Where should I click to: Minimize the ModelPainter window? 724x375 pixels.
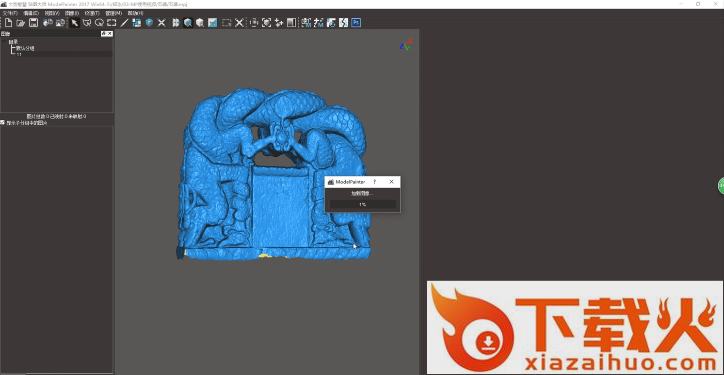pyautogui.click(x=681, y=4)
